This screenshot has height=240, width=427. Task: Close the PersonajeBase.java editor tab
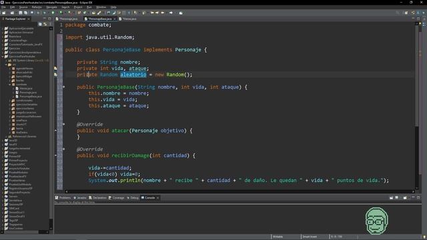click(x=115, y=19)
